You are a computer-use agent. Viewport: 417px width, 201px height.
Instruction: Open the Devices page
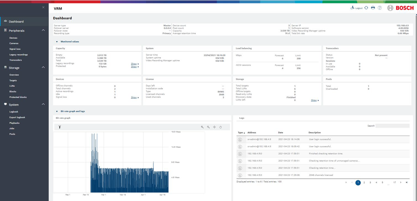click(13, 38)
